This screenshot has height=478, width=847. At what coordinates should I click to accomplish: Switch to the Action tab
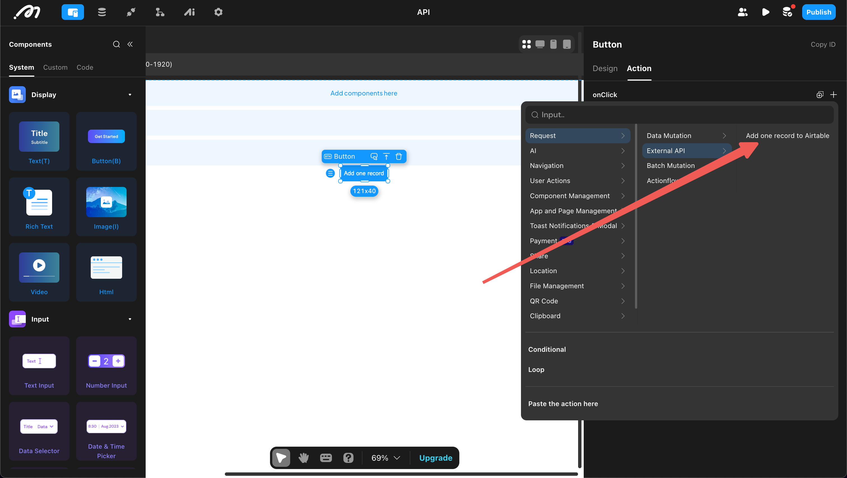(639, 68)
